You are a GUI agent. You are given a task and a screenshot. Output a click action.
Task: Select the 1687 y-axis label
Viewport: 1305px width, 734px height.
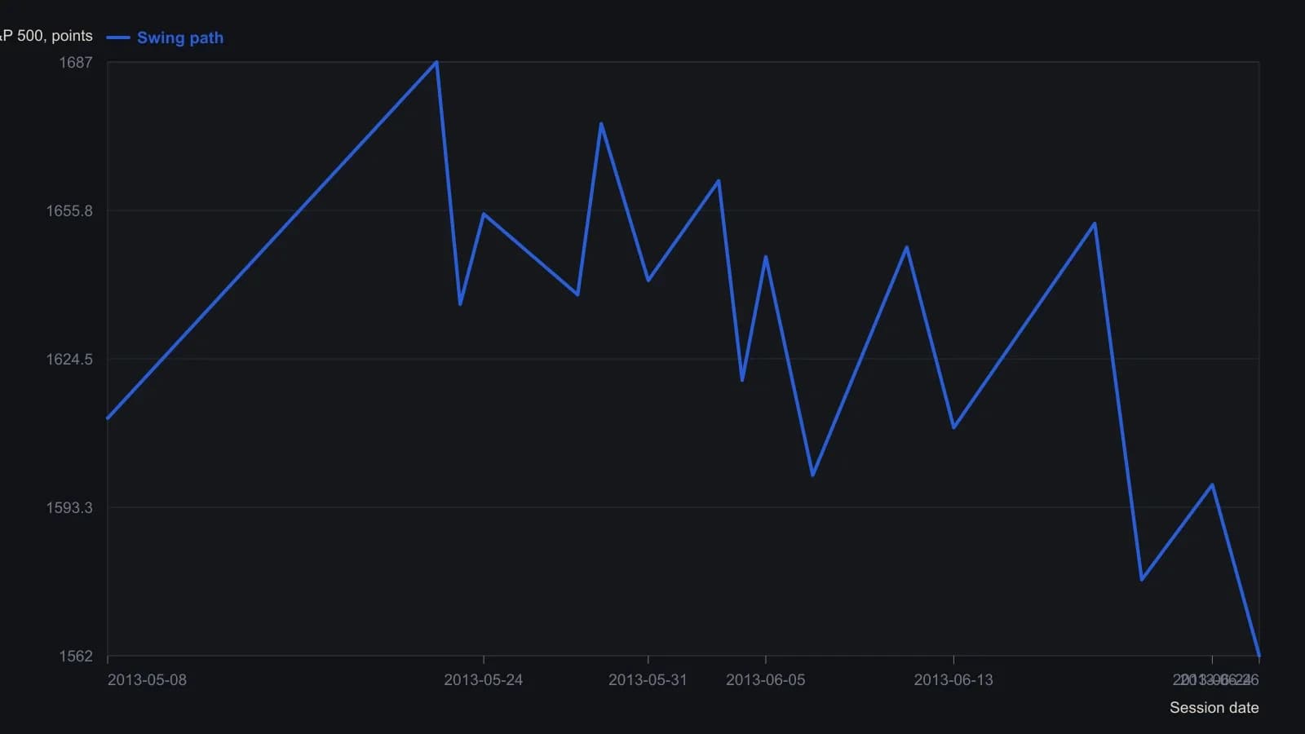[x=76, y=62]
